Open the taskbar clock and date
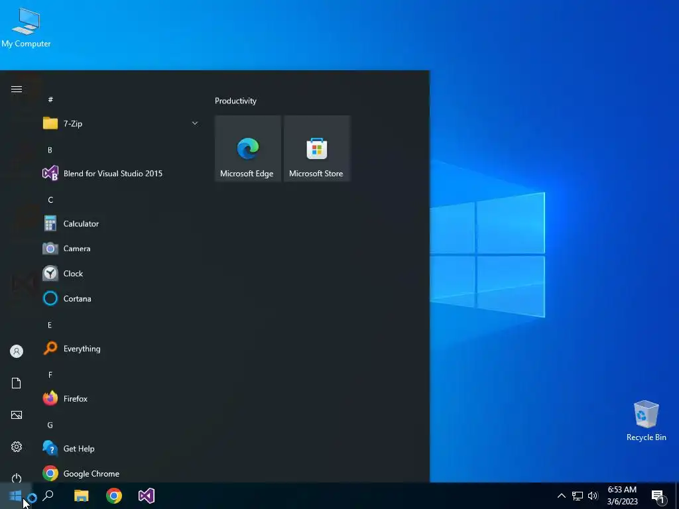The width and height of the screenshot is (679, 509). point(622,496)
